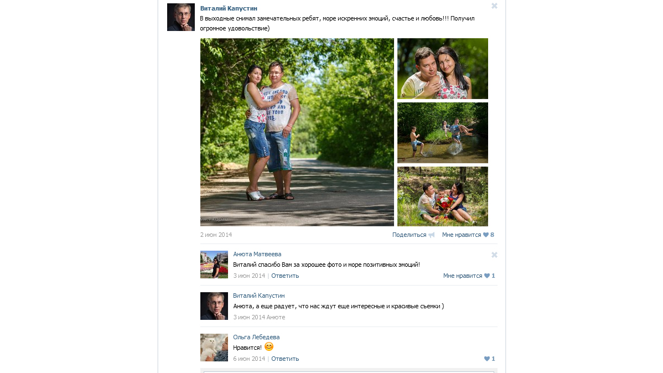The image size is (663, 373).
Task: Click the megaphone share icon on the post
Action: coord(431,235)
